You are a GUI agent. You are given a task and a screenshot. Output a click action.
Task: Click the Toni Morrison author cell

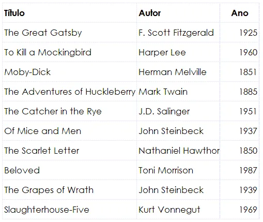click(x=178, y=170)
